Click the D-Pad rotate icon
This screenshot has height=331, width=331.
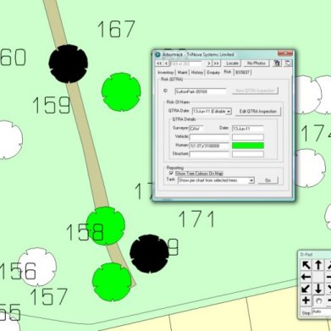coord(318,301)
